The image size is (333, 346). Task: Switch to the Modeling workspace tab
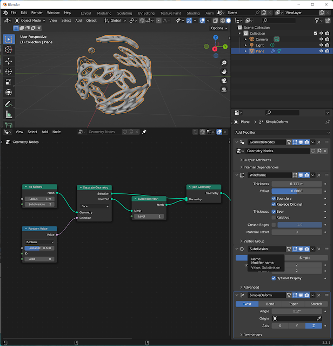tap(104, 13)
